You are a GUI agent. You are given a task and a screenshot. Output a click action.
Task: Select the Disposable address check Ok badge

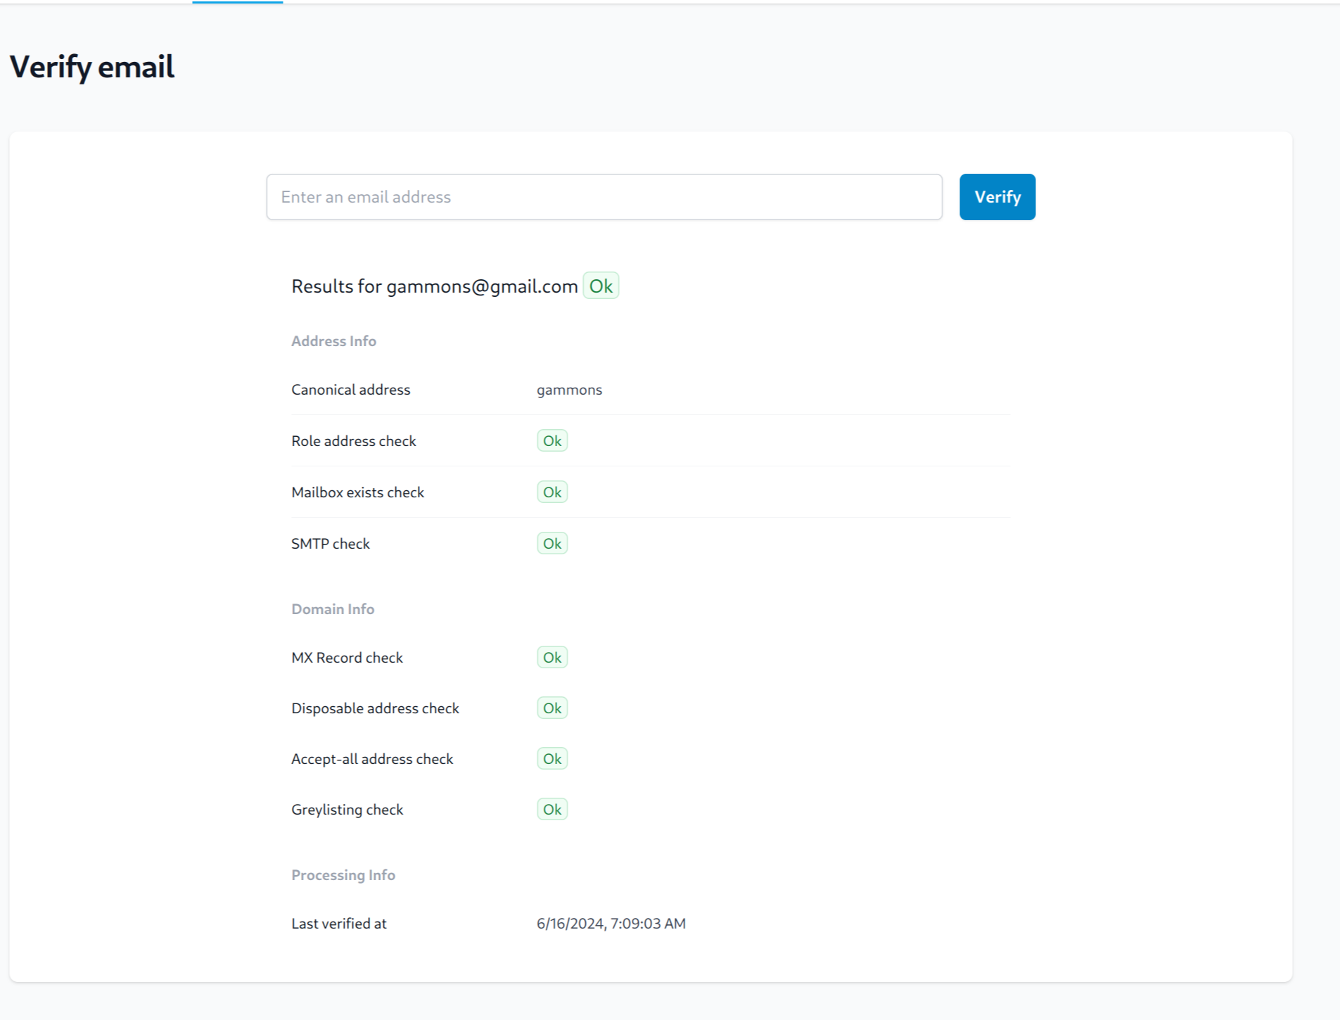click(x=552, y=708)
